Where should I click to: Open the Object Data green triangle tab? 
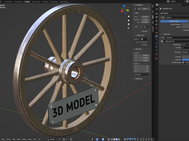[156, 50]
